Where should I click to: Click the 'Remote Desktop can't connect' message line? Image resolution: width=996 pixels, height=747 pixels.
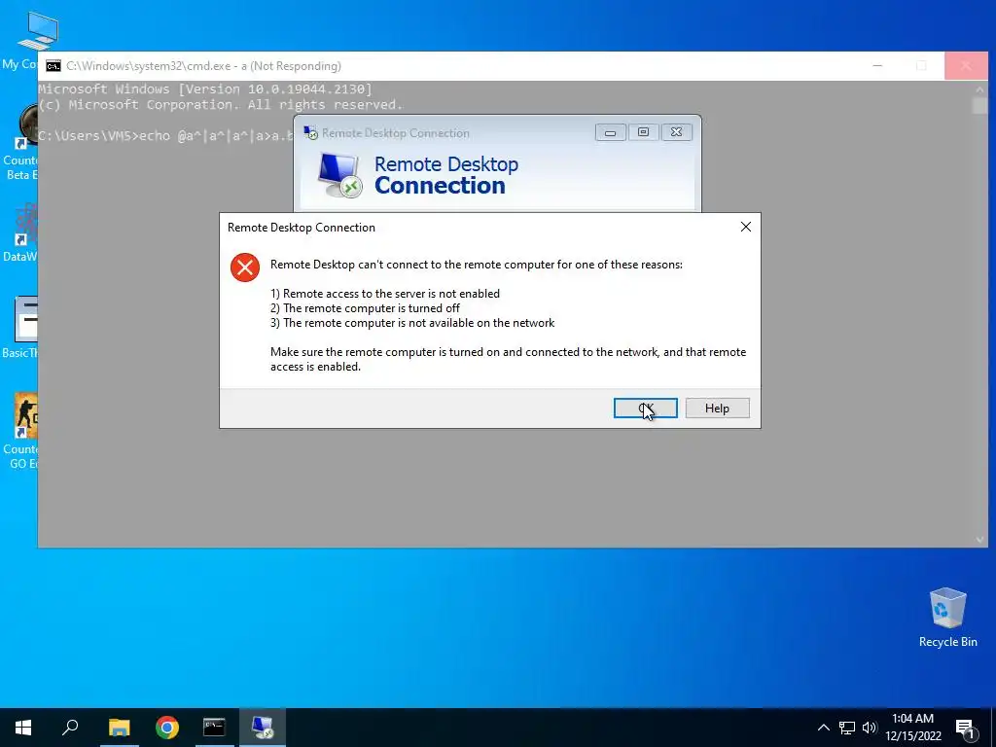(477, 265)
